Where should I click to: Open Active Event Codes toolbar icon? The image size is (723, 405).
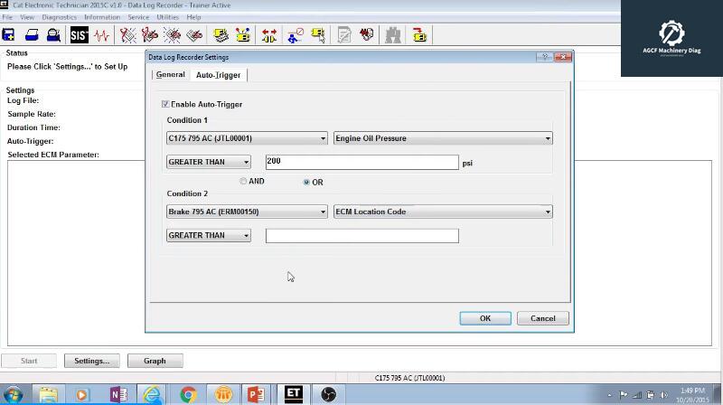173,35
